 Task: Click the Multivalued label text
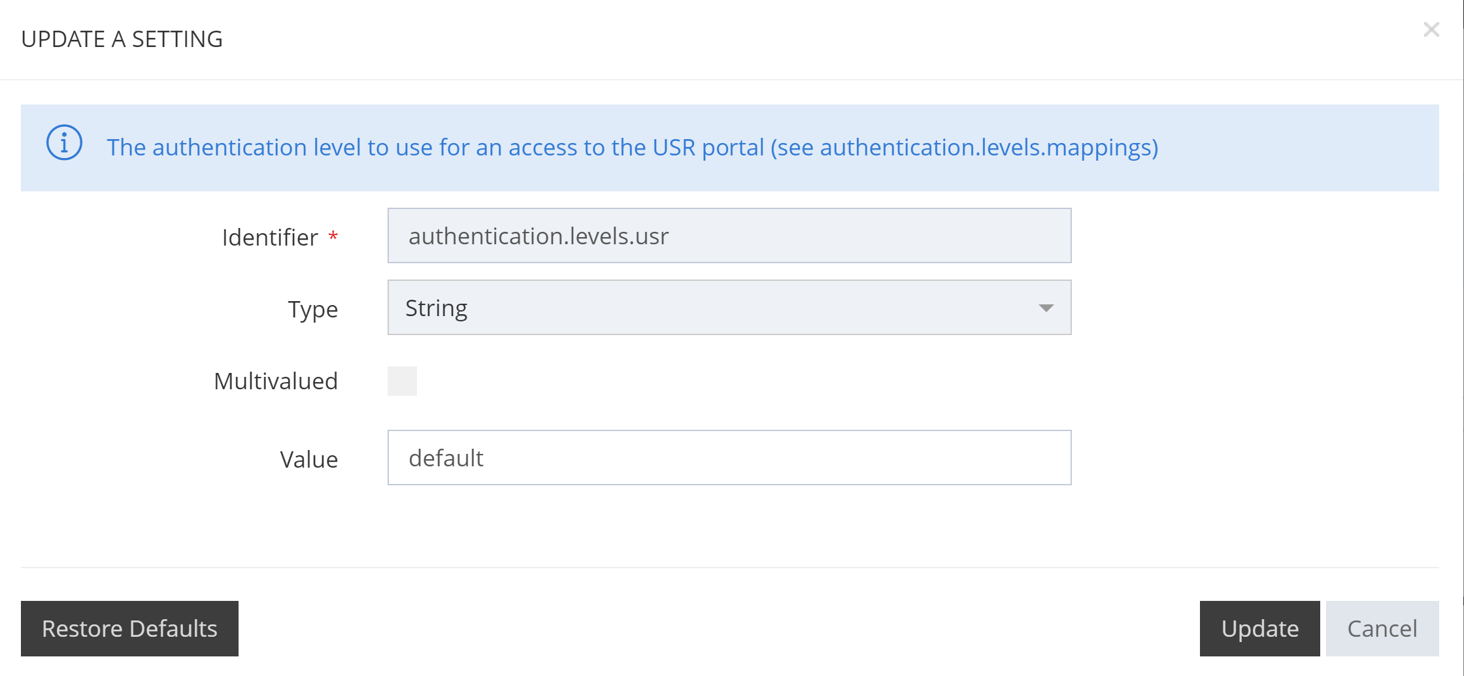(x=276, y=381)
